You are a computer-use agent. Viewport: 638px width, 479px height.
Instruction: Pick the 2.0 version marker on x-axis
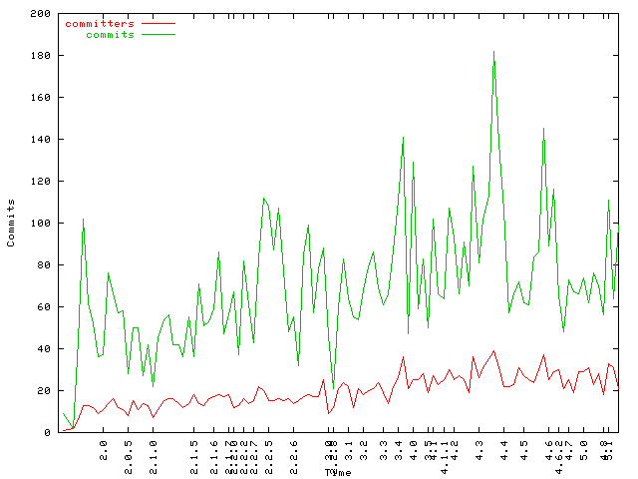pos(104,449)
